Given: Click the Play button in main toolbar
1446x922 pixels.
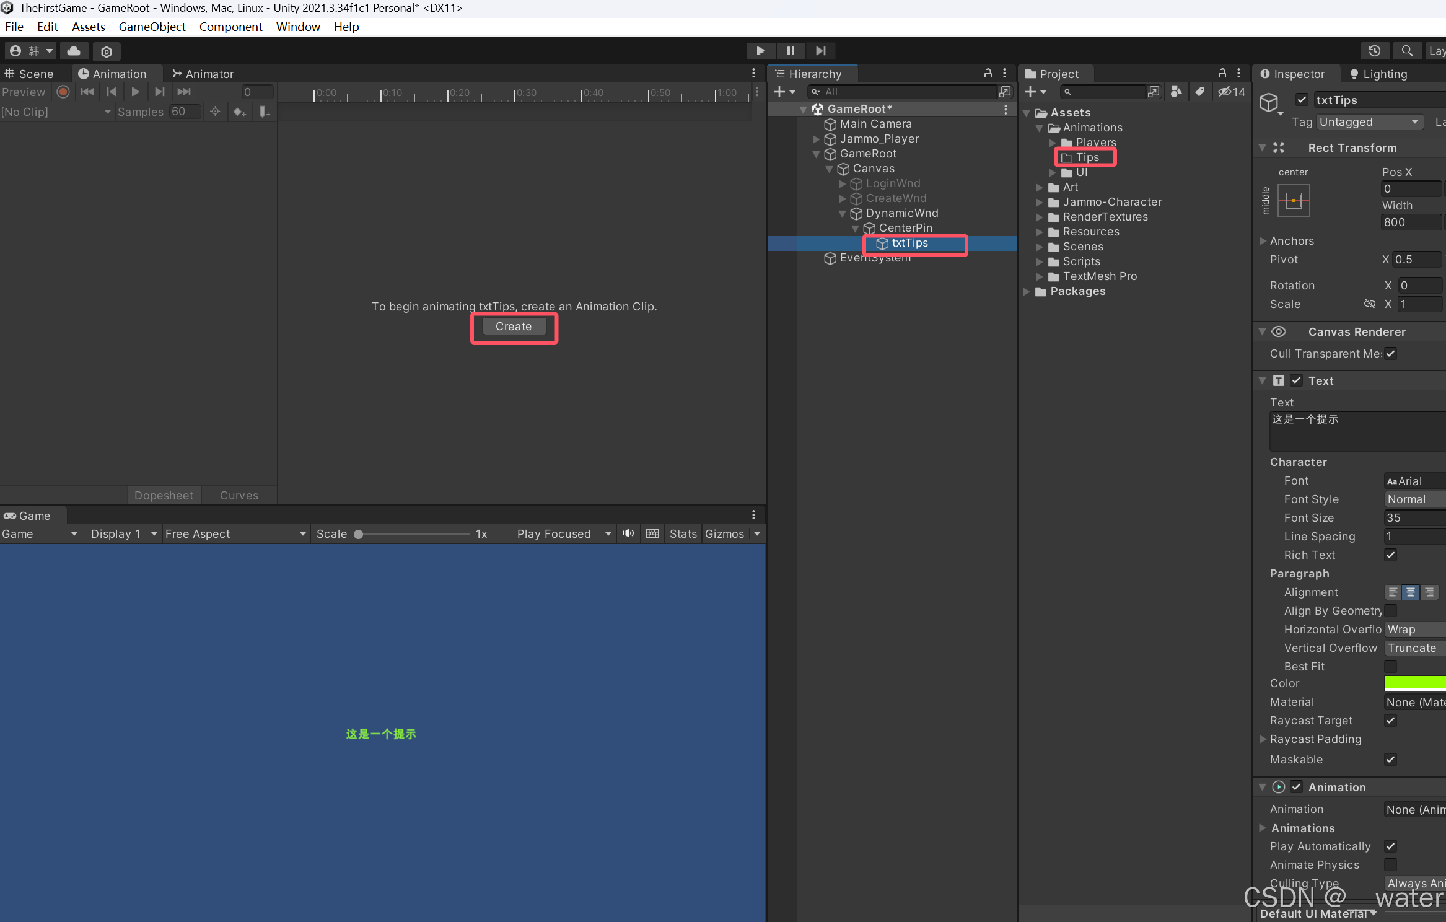Looking at the screenshot, I should coord(760,51).
